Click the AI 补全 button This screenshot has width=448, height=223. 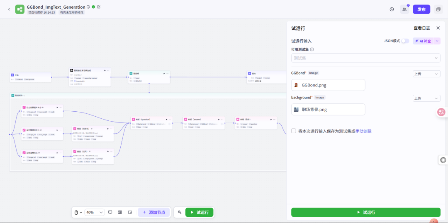point(423,41)
